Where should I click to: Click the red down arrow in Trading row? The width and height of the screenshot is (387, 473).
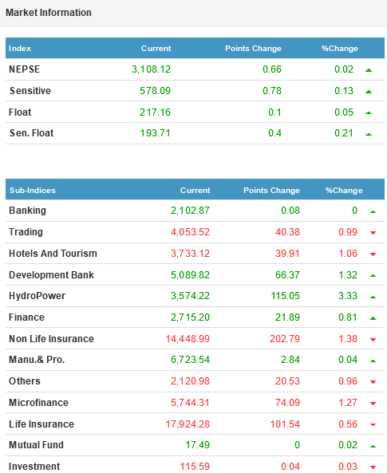pos(373,233)
